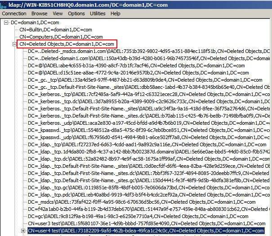Select DC=_ldap._tcp.gc\0ADEL:0119851e entry
Image resolution: width=272 pixels, height=236 pixels.
149,188
